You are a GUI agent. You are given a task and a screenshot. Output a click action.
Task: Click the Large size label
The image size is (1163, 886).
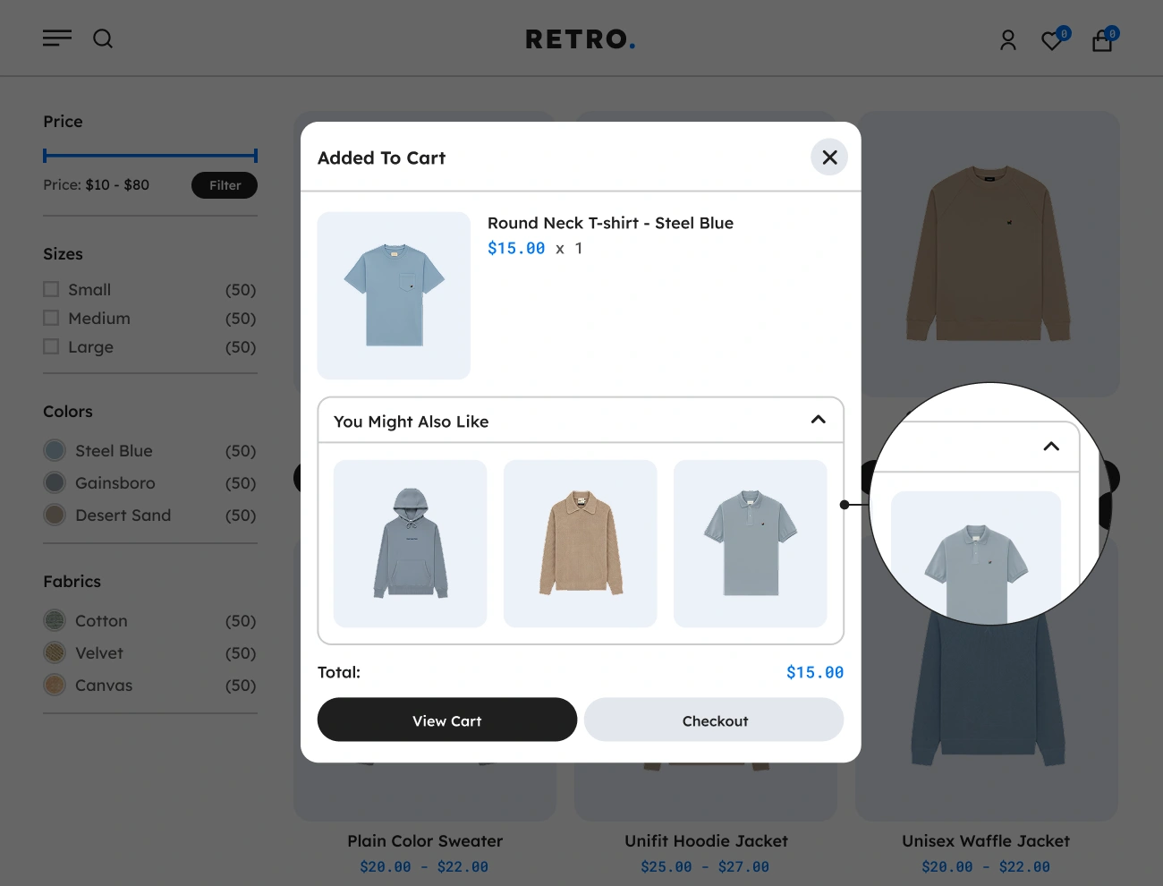[90, 347]
